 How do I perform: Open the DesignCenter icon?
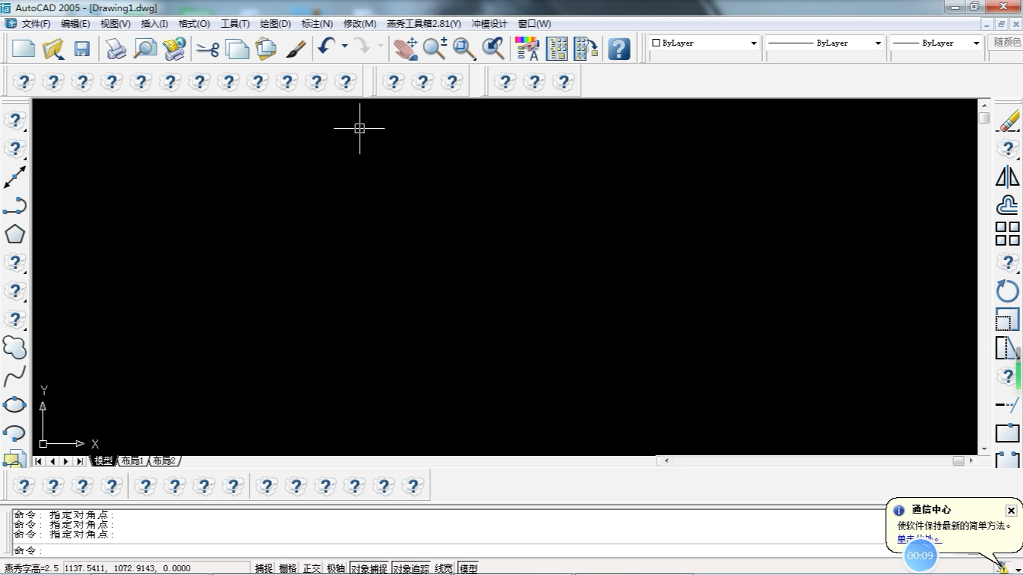557,49
